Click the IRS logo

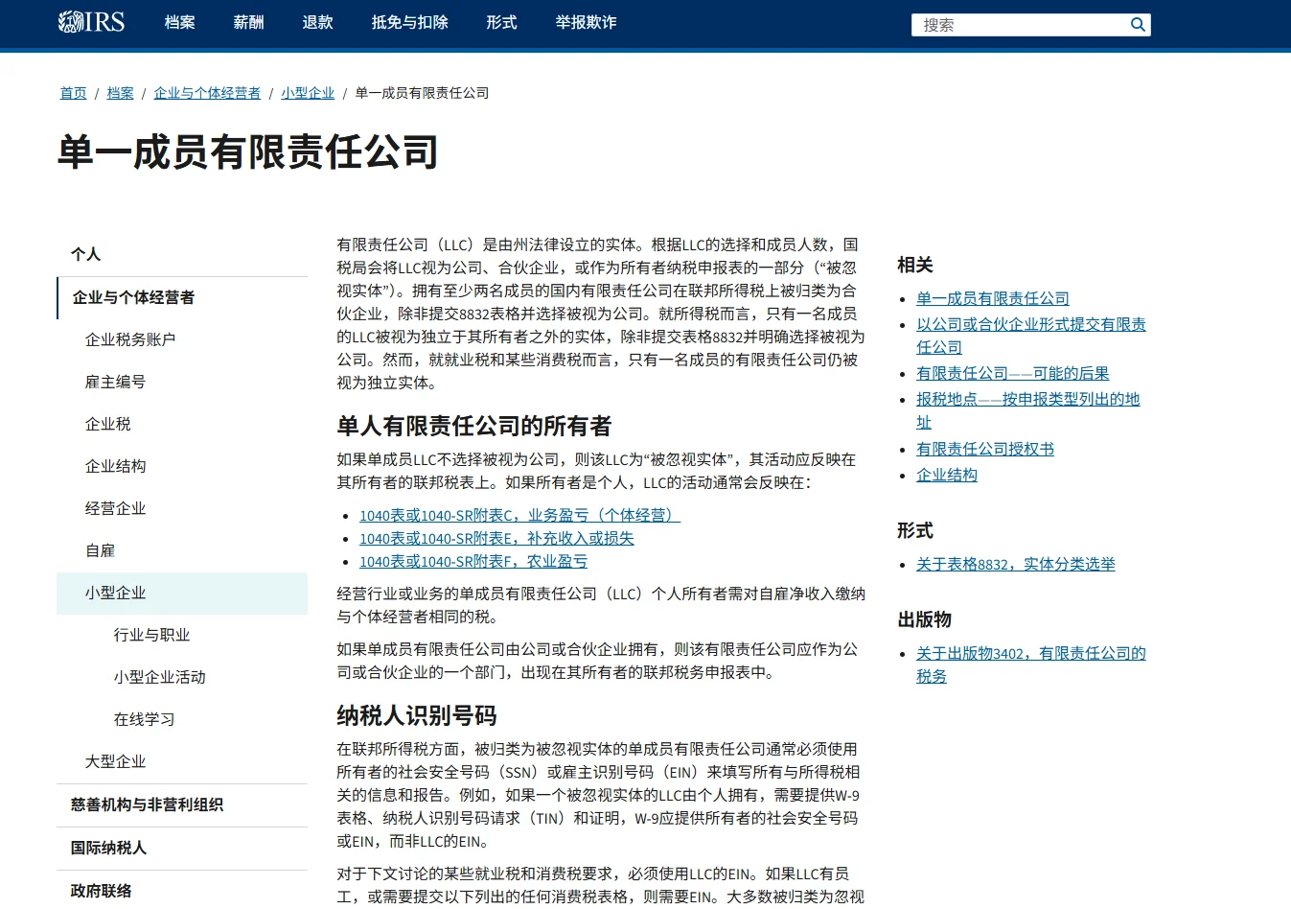pos(91,22)
